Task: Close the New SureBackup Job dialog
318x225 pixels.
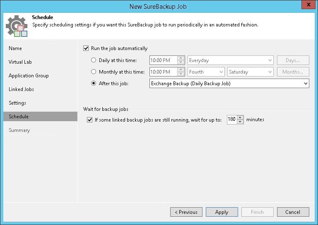Action: [307, 5]
